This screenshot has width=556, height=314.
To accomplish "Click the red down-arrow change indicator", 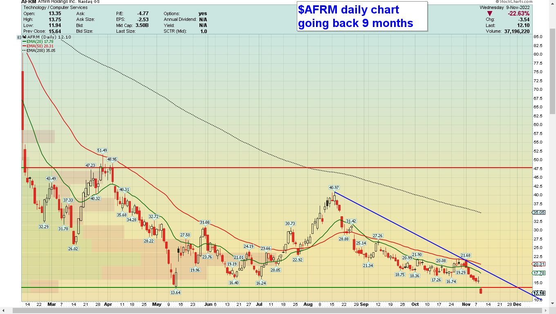I will coord(490,13).
